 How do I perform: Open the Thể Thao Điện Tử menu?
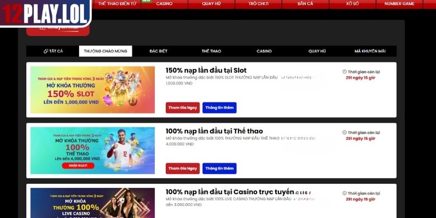click(117, 4)
